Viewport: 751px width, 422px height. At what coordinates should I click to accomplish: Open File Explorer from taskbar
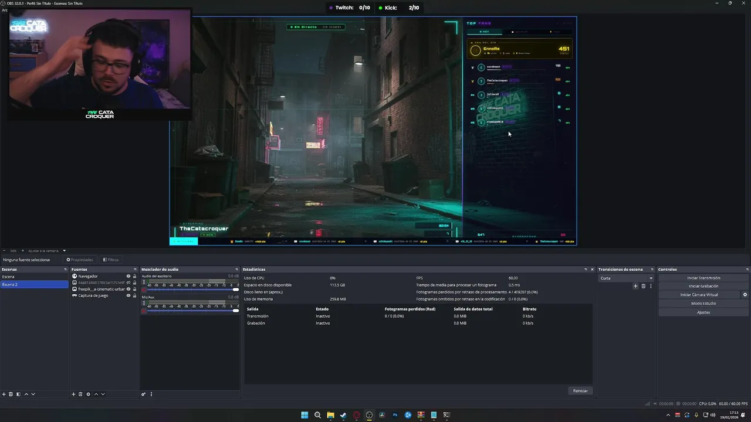pyautogui.click(x=330, y=415)
